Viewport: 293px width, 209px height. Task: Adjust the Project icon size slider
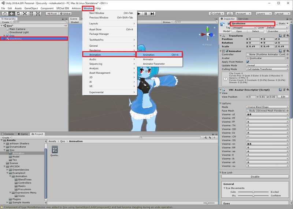tap(208, 203)
